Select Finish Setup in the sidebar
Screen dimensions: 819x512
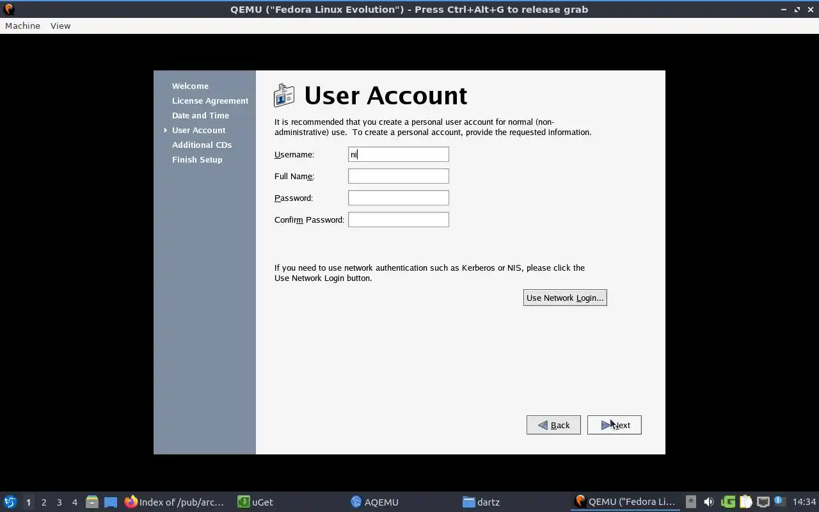coord(197,159)
